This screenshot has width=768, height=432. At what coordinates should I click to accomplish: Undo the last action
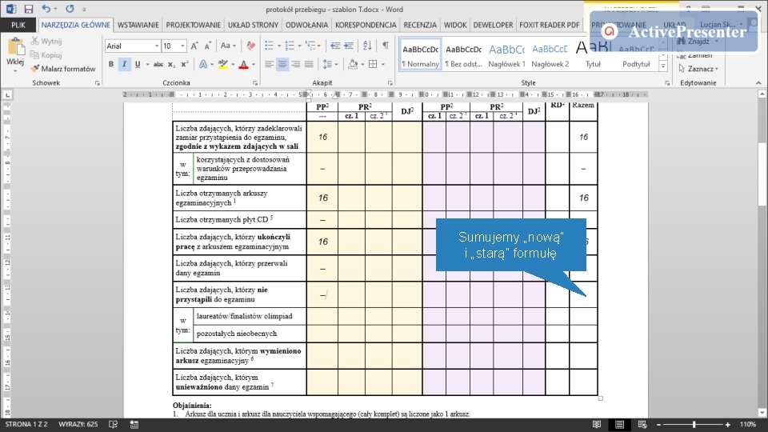[46, 9]
